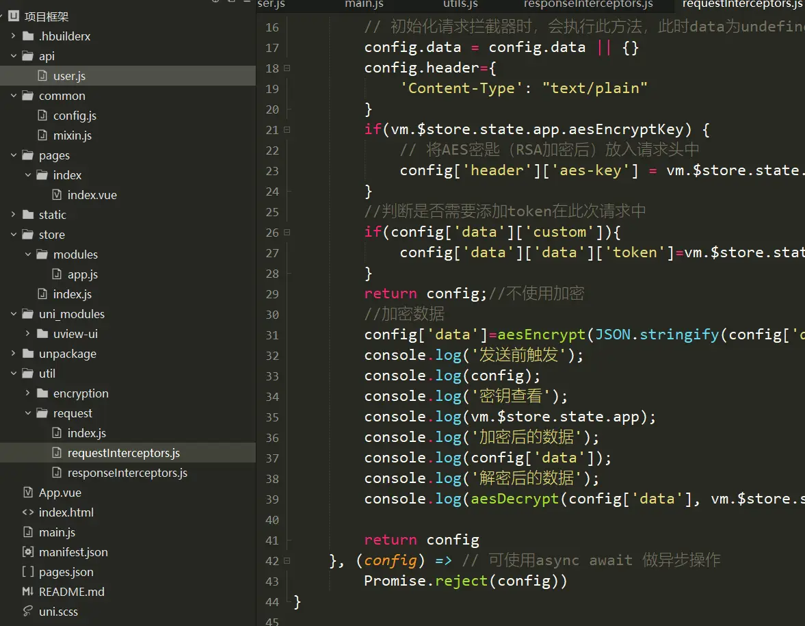Image resolution: width=805 pixels, height=626 pixels.
Task: Click the Vue file icon next to App.vue
Action: 27,493
